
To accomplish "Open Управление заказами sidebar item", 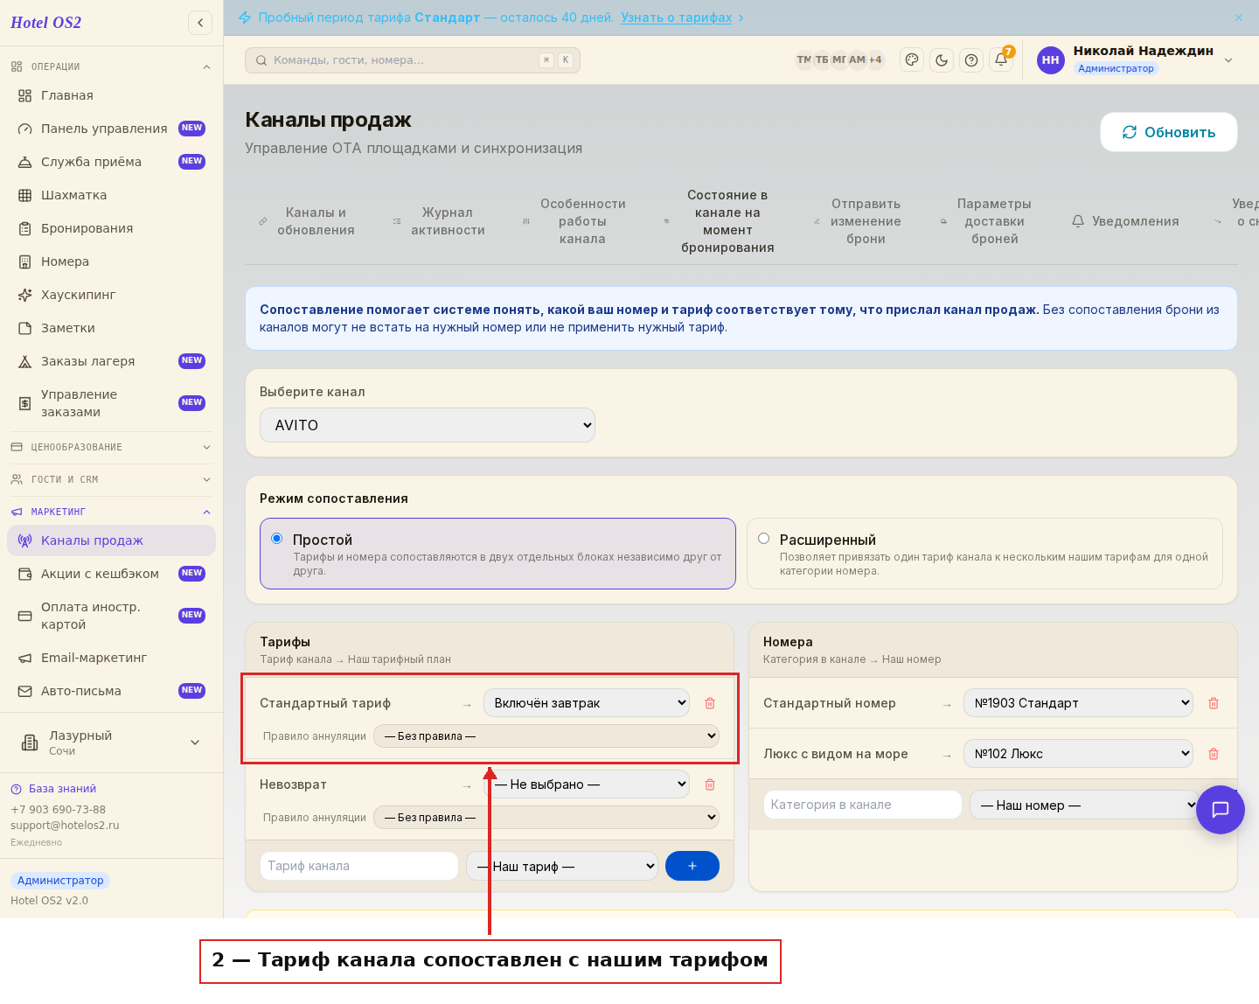I will (111, 403).
